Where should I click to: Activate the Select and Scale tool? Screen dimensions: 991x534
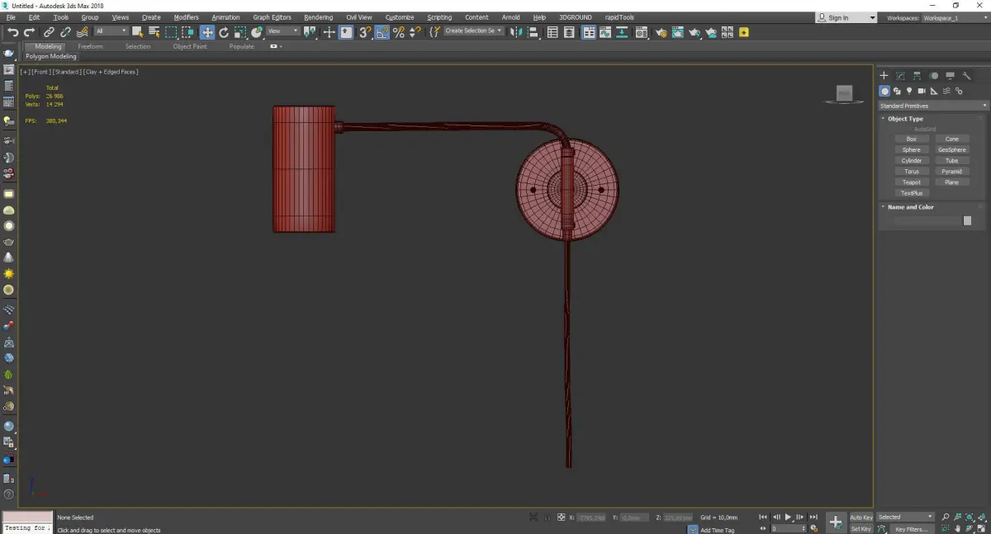[x=239, y=32]
